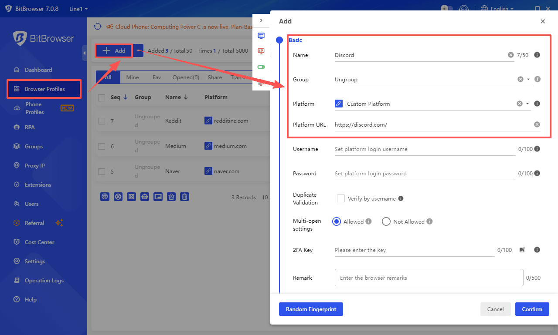This screenshot has height=335, width=558.
Task: Tick the checkbox for the Reddit profile
Action: (x=102, y=121)
